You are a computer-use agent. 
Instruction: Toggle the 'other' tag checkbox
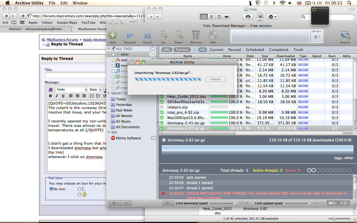(113, 54)
